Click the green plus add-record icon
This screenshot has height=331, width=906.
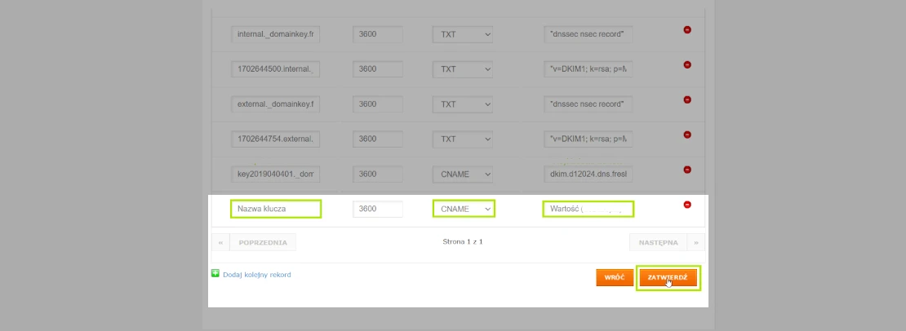point(215,274)
